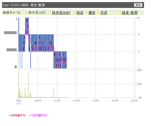Click the arrow before 日中足(1分)

coord(27,13)
